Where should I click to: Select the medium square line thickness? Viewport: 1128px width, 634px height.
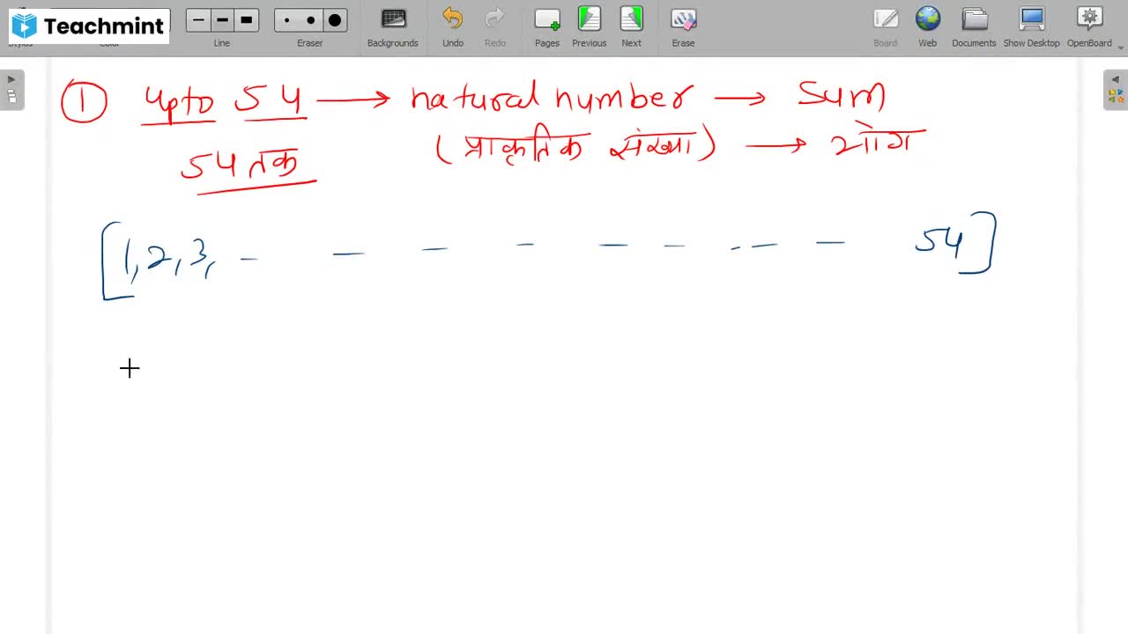[x=222, y=19]
